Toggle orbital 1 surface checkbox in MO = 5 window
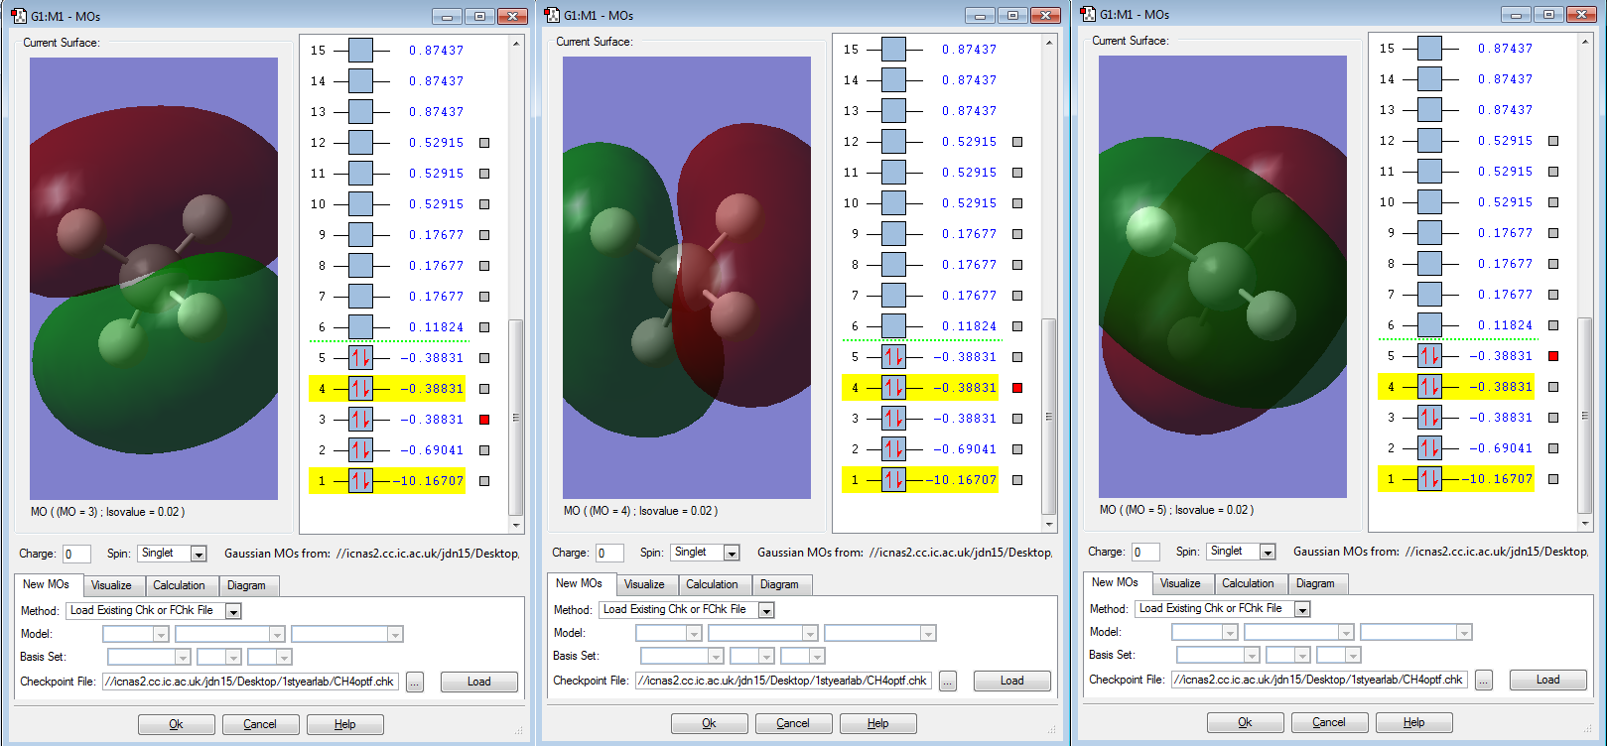 pyautogui.click(x=1553, y=479)
